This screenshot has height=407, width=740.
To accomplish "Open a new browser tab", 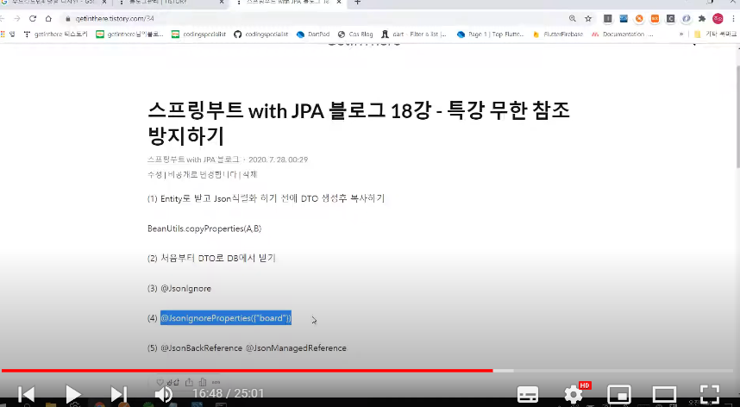I will [357, 3].
